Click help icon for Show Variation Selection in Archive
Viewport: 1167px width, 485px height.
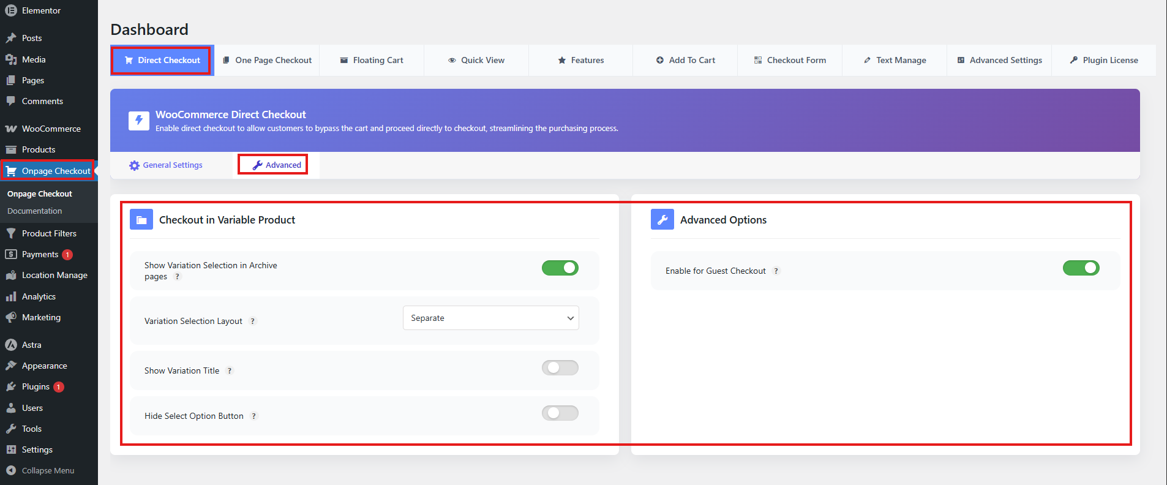point(178,276)
